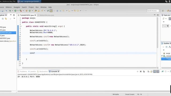Click the Pin Console icon

(162, 71)
